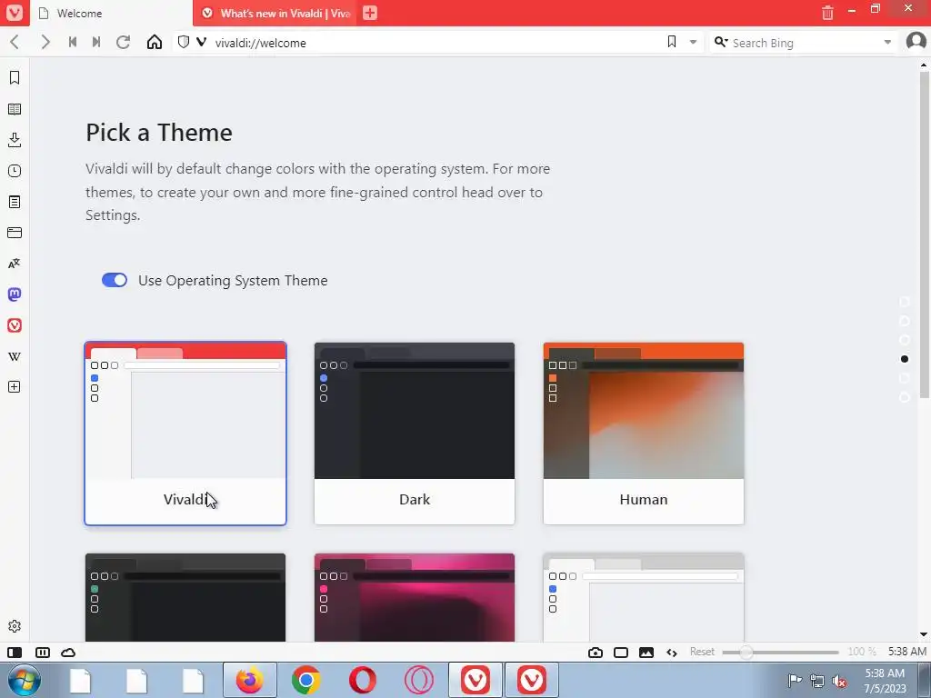The height and width of the screenshot is (698, 931).
Task: Adjust the page zoom slider
Action: [780, 653]
